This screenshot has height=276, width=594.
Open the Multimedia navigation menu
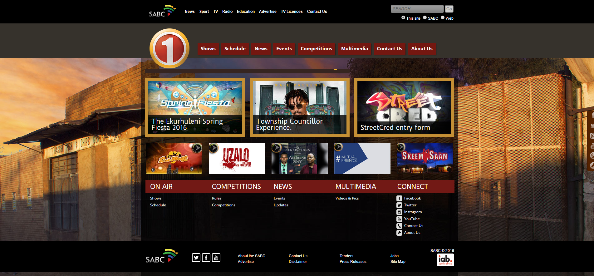tap(354, 49)
